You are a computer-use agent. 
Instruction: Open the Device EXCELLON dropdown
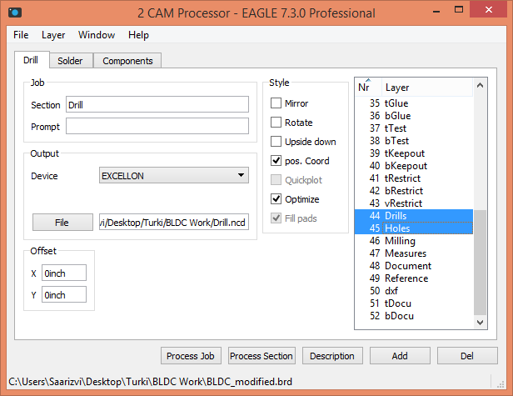[174, 176]
